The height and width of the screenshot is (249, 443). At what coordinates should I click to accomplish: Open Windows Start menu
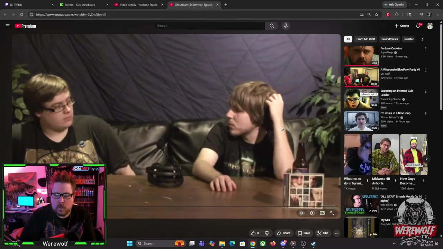point(130,243)
